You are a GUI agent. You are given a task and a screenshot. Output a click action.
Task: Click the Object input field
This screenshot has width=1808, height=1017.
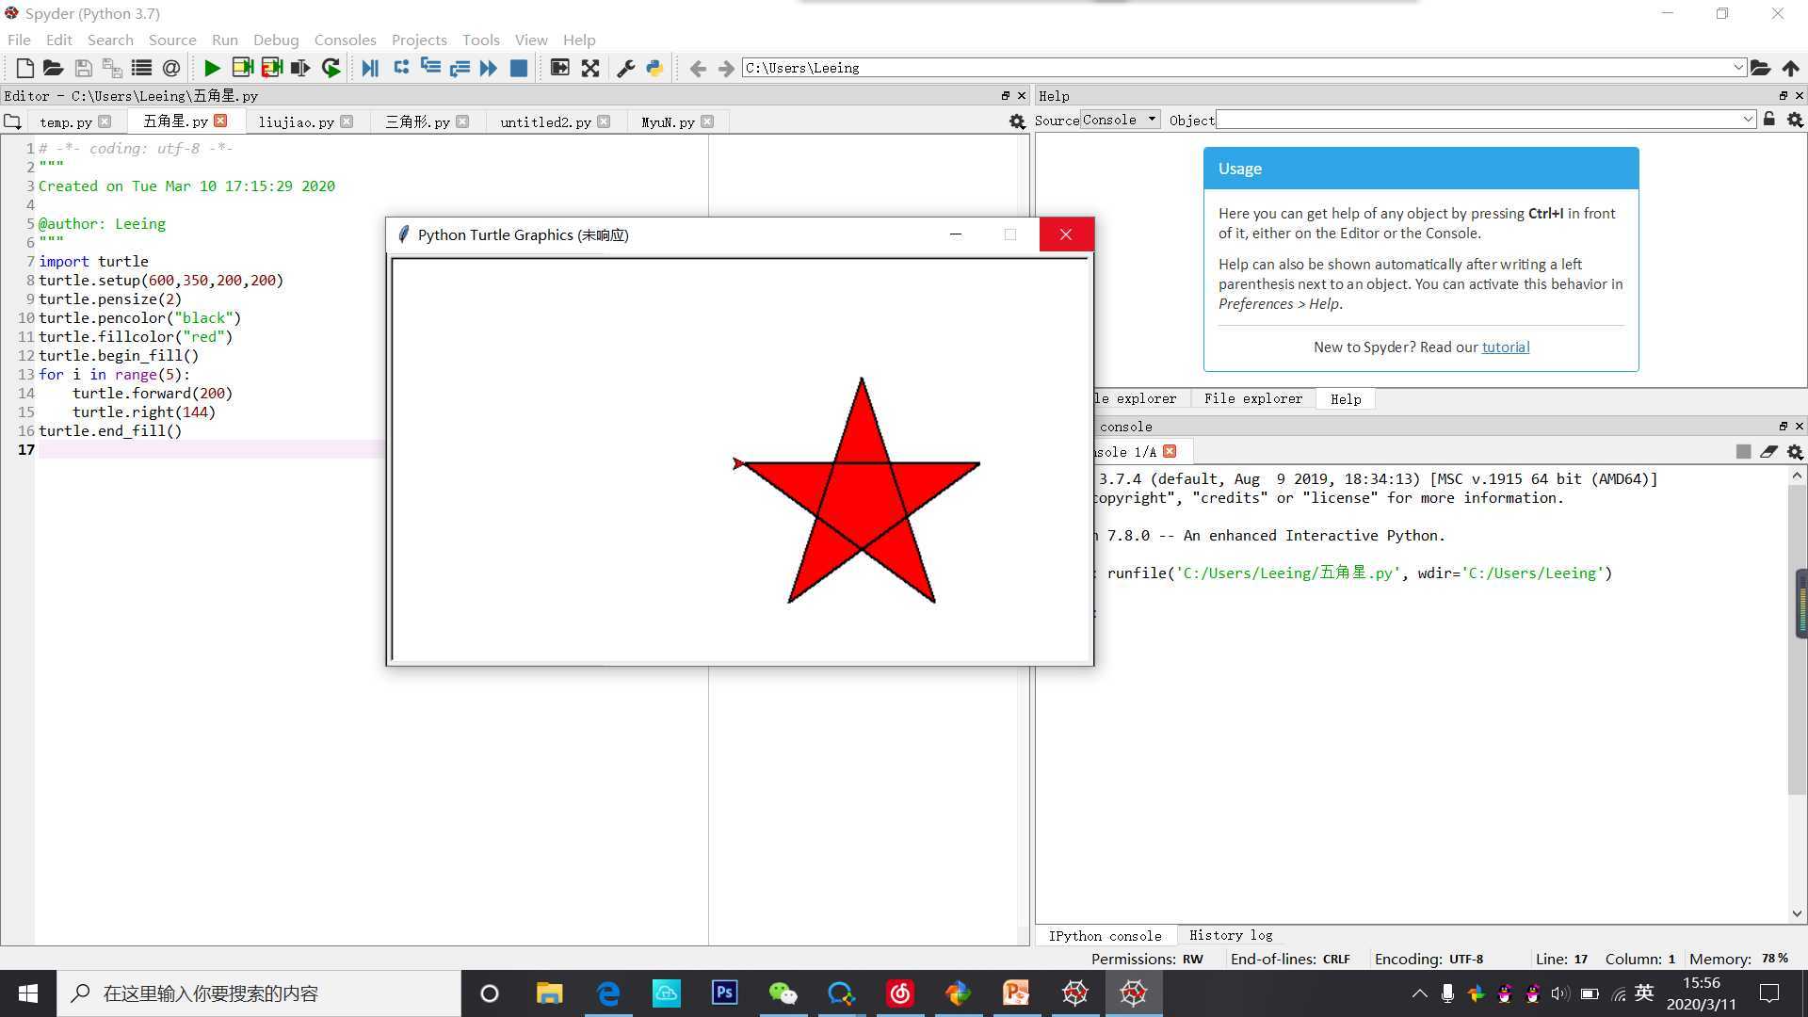(1478, 120)
